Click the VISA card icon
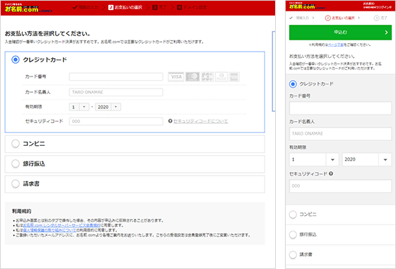396x269 pixels. coord(176,76)
